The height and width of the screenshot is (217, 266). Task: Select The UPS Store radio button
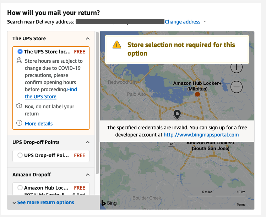pyautogui.click(x=20, y=52)
